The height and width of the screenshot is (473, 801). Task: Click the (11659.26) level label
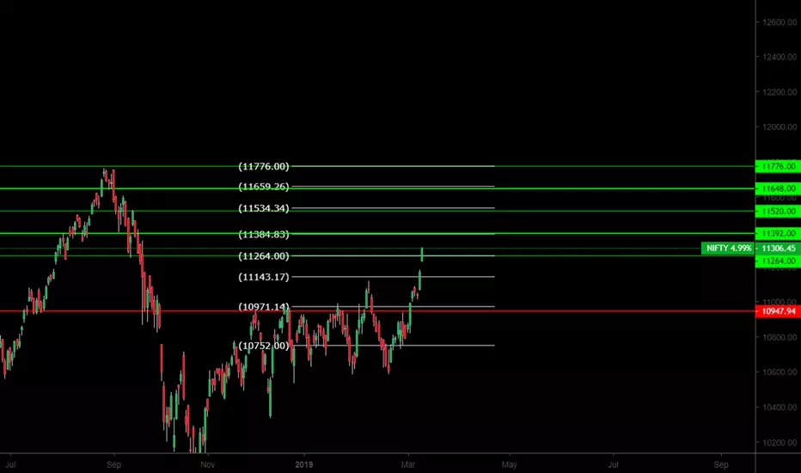[264, 187]
